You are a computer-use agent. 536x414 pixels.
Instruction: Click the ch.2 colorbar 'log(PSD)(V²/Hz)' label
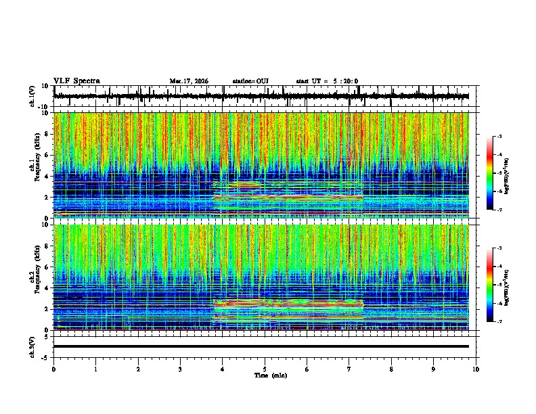pos(507,287)
